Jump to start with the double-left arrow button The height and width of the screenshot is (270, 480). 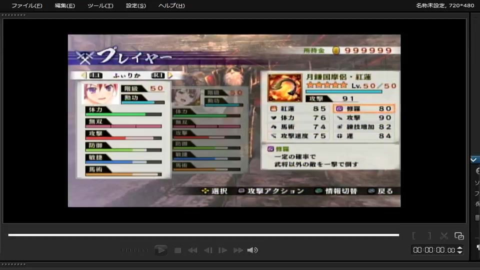[192, 250]
